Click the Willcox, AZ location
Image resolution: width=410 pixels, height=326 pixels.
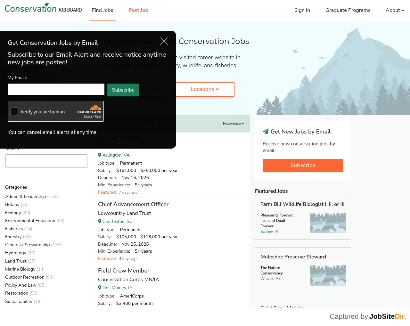[270, 279]
